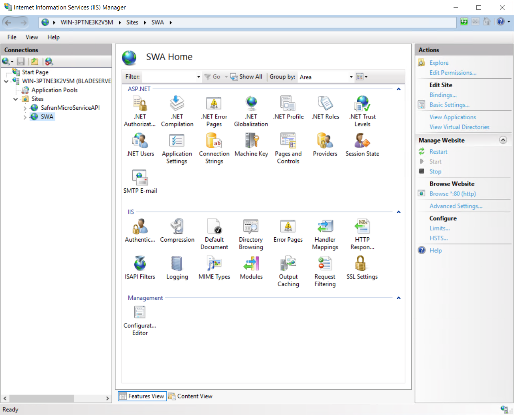Open the View menu
Viewport: 514px width, 415px height.
coord(32,37)
